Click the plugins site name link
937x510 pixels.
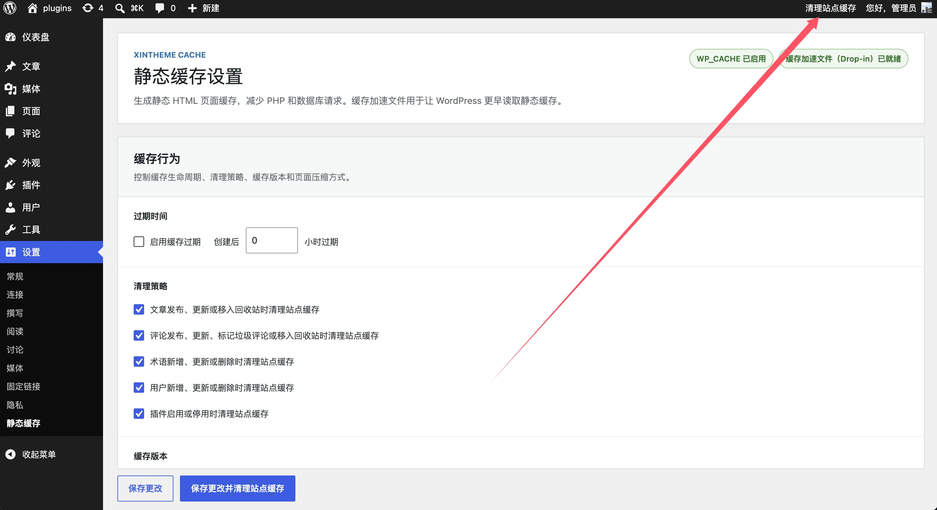pos(57,8)
